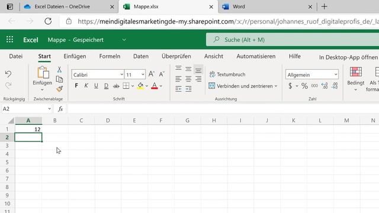Align text to bottom of cell
379x213 pixels.
click(x=198, y=70)
